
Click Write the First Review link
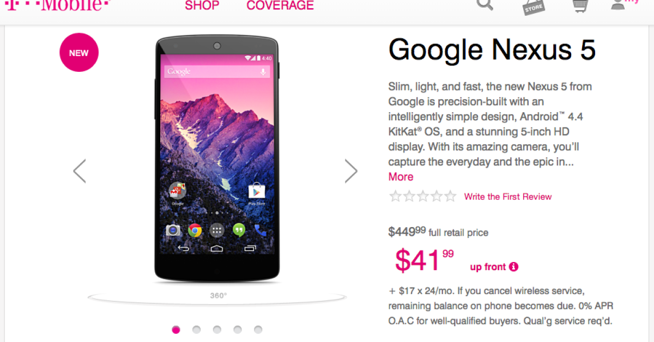508,197
